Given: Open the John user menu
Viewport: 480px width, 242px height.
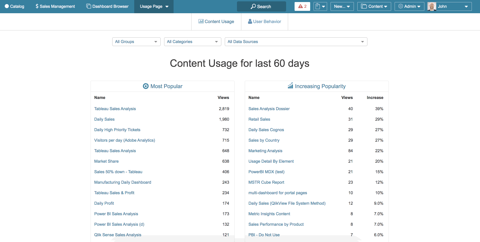Looking at the screenshot, I should pyautogui.click(x=449, y=6).
